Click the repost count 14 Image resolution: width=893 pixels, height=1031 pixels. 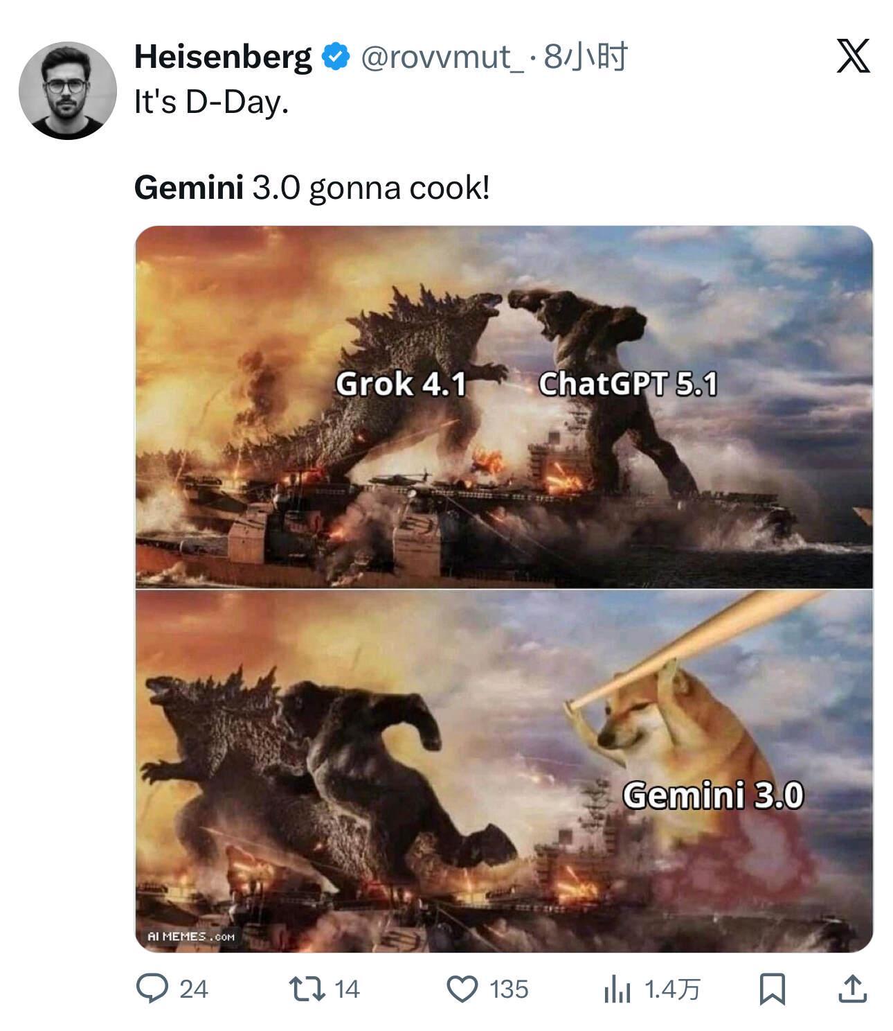pos(347,989)
